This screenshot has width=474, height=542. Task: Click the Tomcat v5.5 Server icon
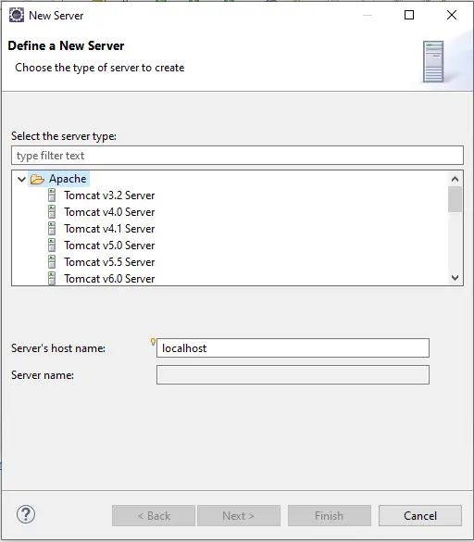(x=52, y=261)
